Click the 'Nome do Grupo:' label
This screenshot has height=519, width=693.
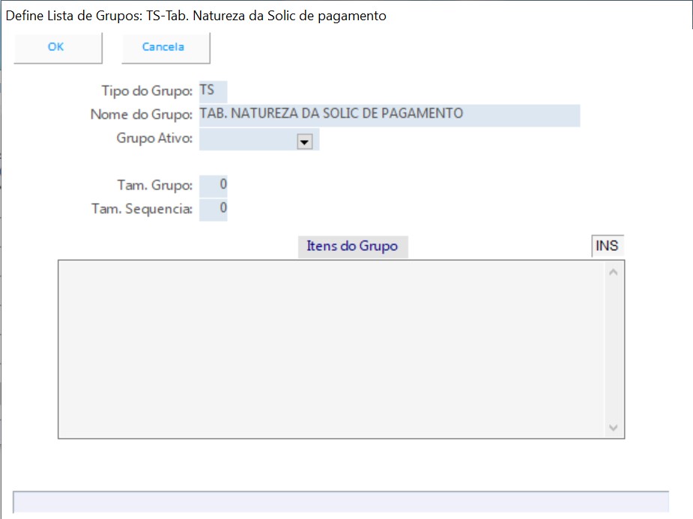tap(142, 115)
